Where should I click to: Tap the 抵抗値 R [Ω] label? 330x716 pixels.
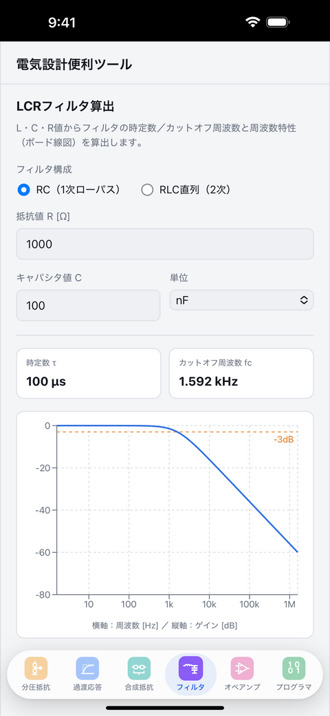coord(43,216)
